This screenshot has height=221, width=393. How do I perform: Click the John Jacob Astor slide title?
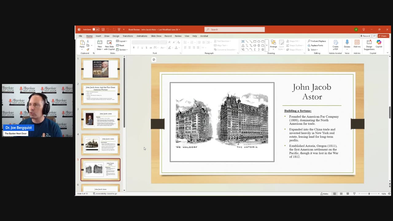click(312, 91)
